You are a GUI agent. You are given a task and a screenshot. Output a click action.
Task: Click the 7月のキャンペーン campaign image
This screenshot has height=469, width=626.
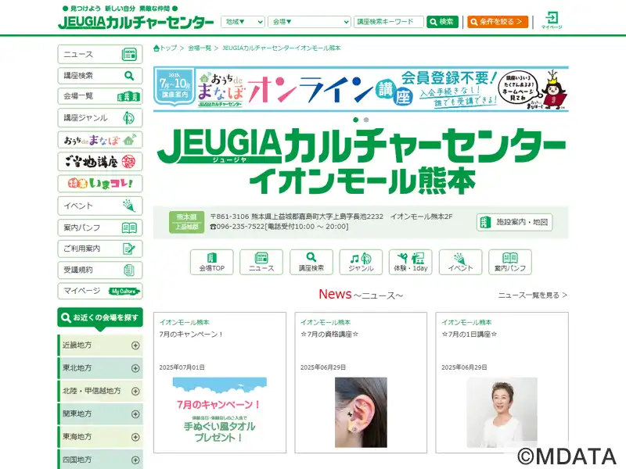220,411
